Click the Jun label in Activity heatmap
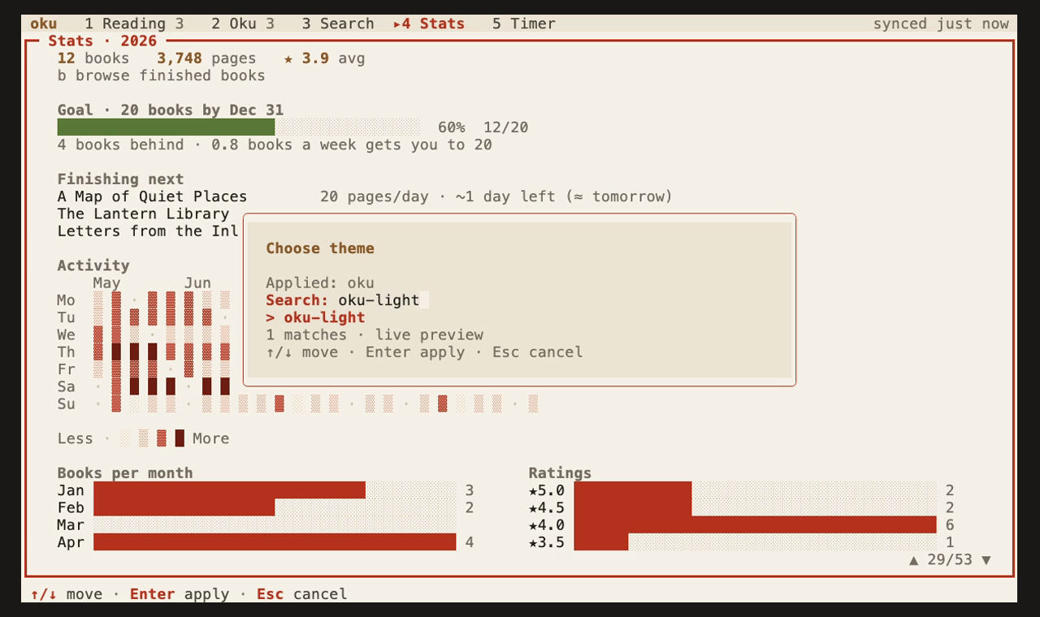Viewport: 1040px width, 617px height. [197, 283]
